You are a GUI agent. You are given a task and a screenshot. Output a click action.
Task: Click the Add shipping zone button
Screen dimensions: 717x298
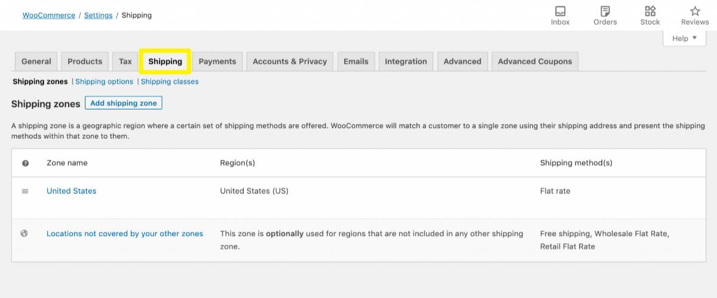[x=124, y=103]
